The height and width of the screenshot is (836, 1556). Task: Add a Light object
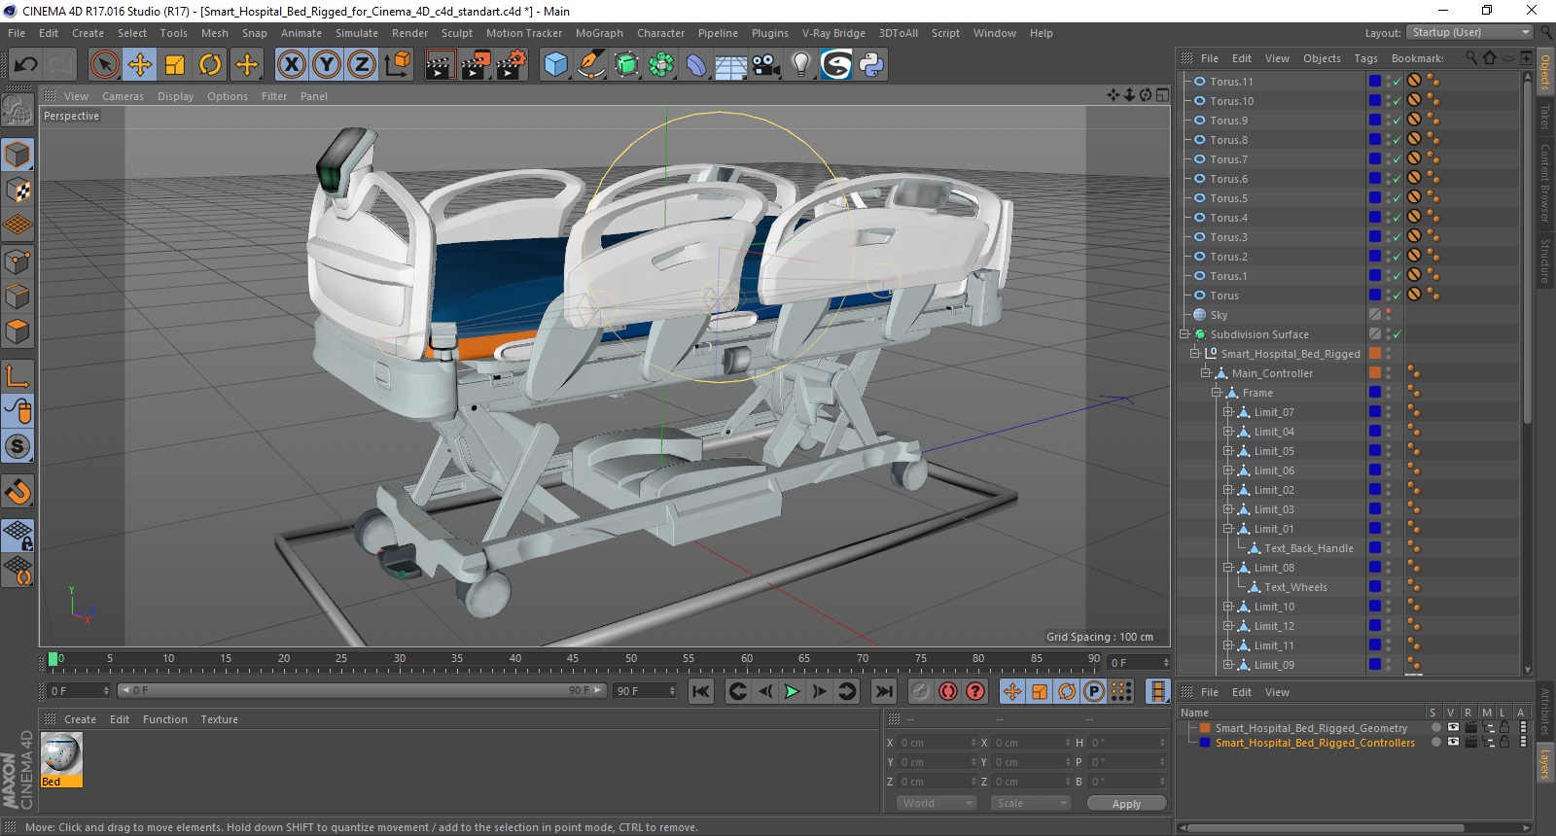(801, 65)
